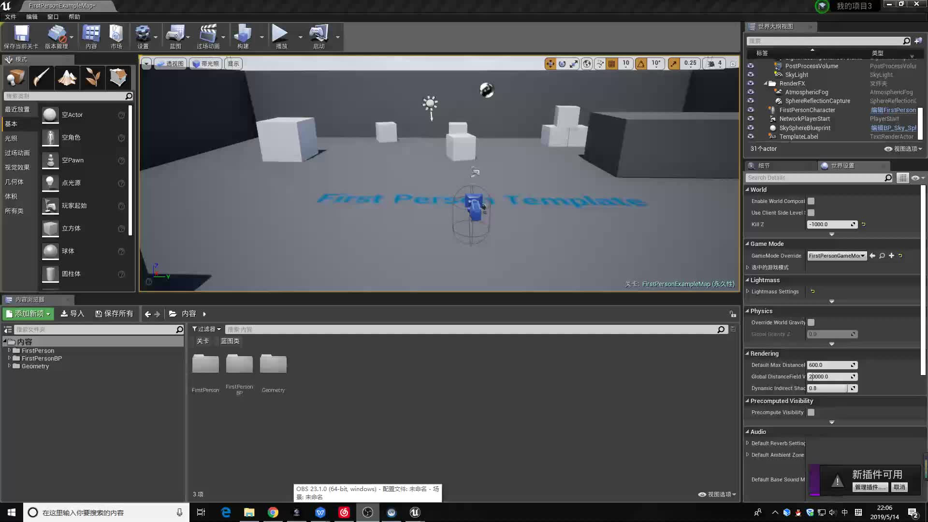This screenshot has width=928, height=522.
Task: Expand the Lightmass Settings row
Action: tap(748, 291)
